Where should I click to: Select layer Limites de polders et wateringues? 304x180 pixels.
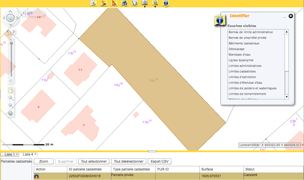pyautogui.click(x=252, y=88)
